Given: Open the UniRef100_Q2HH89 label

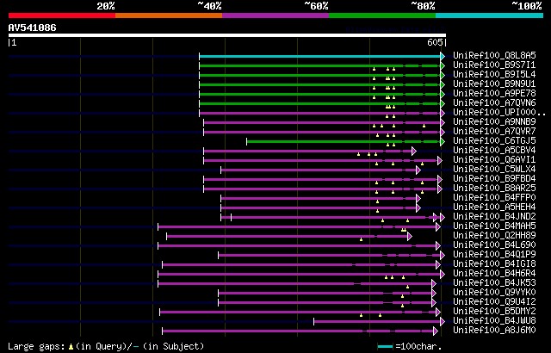Looking at the screenshot, I should click(x=494, y=236).
